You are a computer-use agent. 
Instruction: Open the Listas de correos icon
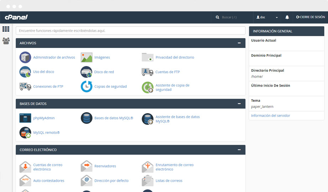[148, 181]
